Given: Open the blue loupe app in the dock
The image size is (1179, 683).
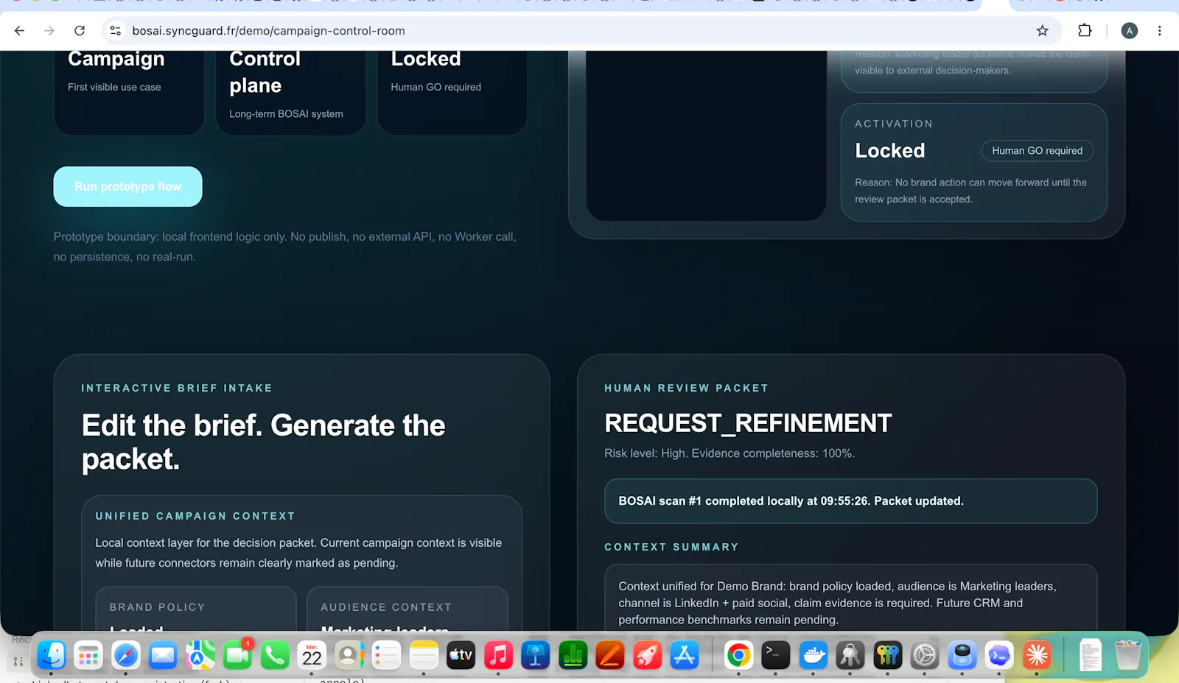Looking at the screenshot, I should click(962, 655).
